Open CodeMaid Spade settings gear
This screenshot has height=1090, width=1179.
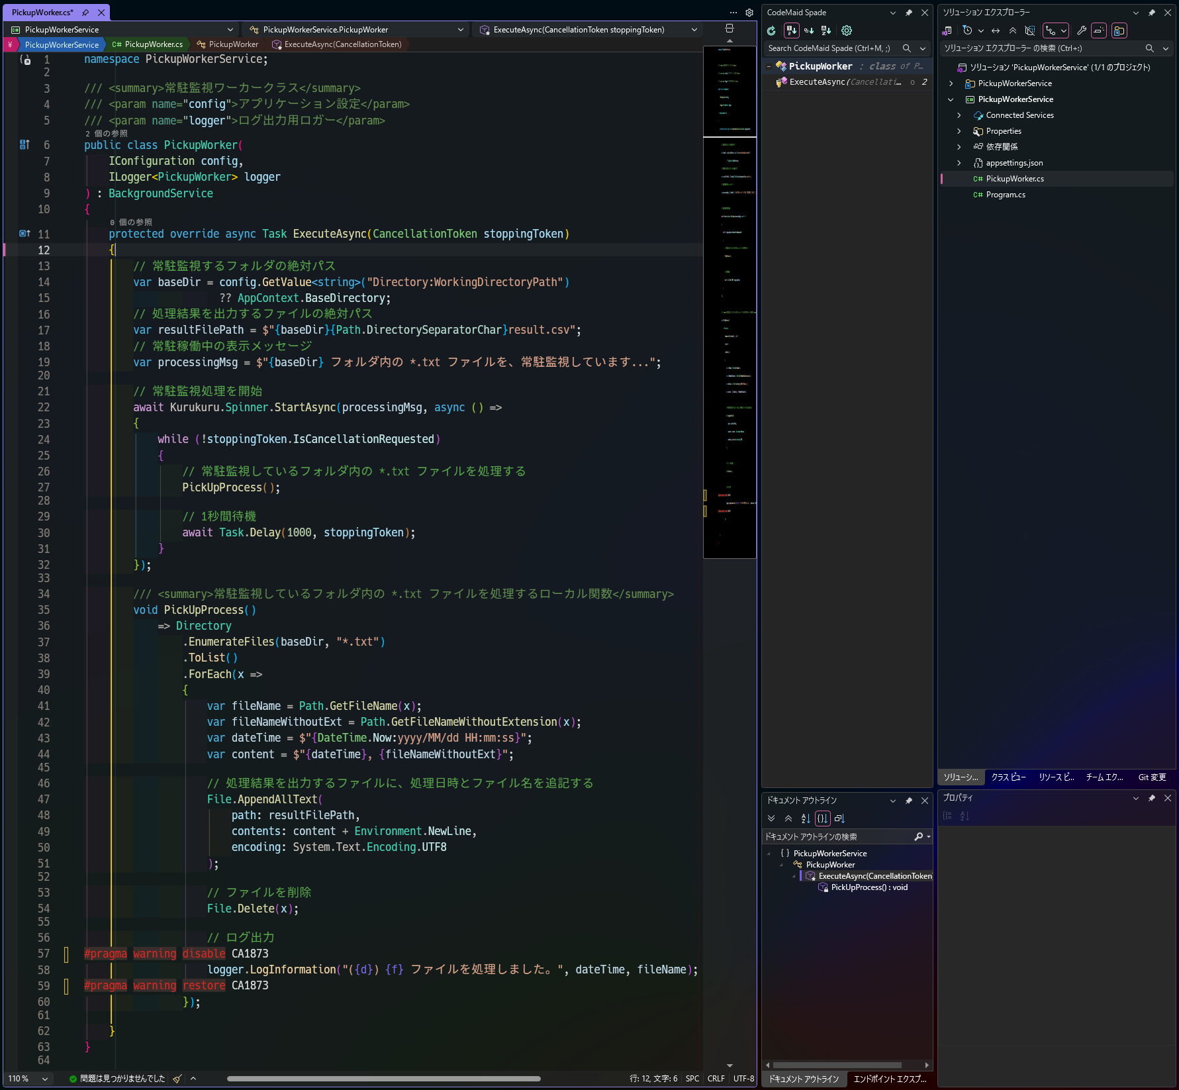(847, 30)
